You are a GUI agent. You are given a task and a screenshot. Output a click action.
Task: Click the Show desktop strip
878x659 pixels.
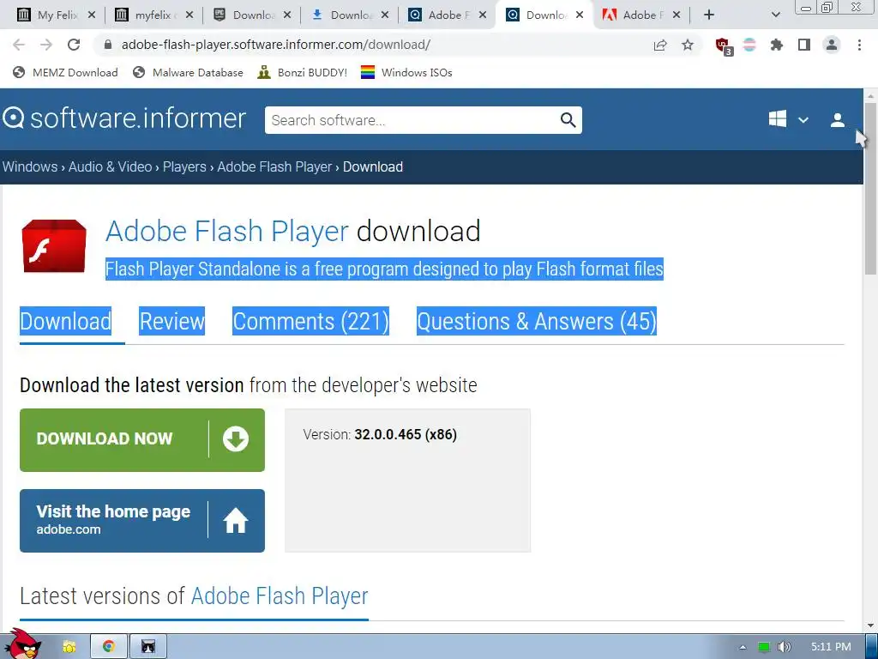[x=872, y=647]
